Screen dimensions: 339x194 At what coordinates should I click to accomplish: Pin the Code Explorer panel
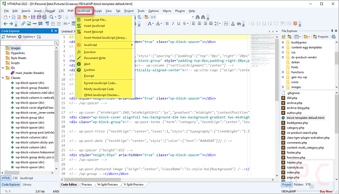[x=52, y=31]
